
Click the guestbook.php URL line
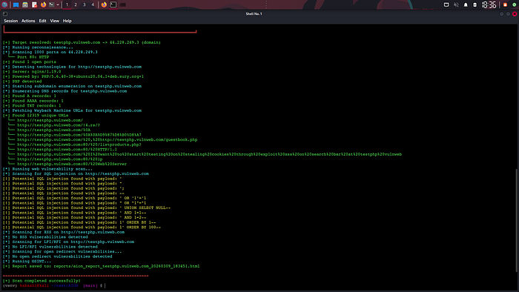pyautogui.click(x=102, y=139)
